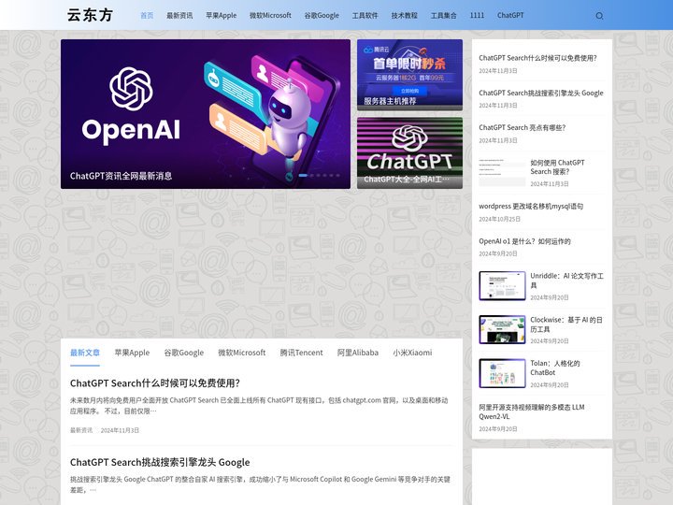Select the first active carousel dot

coord(303,175)
